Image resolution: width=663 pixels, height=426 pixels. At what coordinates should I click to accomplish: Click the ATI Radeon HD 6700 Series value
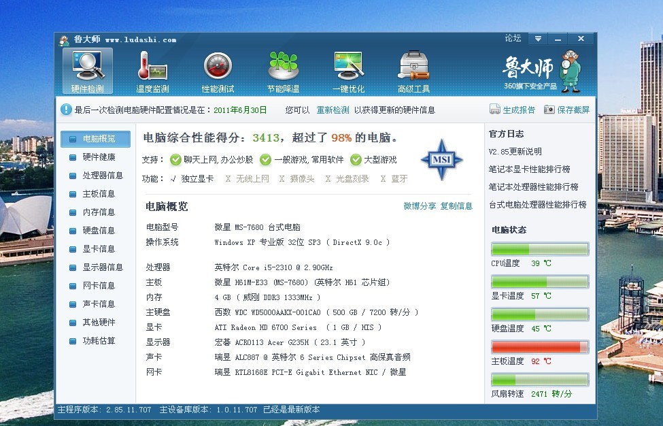click(298, 327)
